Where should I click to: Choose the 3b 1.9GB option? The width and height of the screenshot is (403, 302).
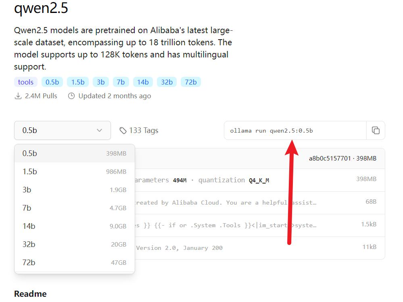point(75,190)
